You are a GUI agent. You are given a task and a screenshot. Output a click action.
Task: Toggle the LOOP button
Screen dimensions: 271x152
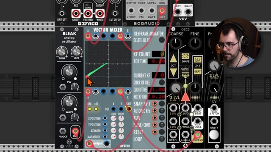162,139
